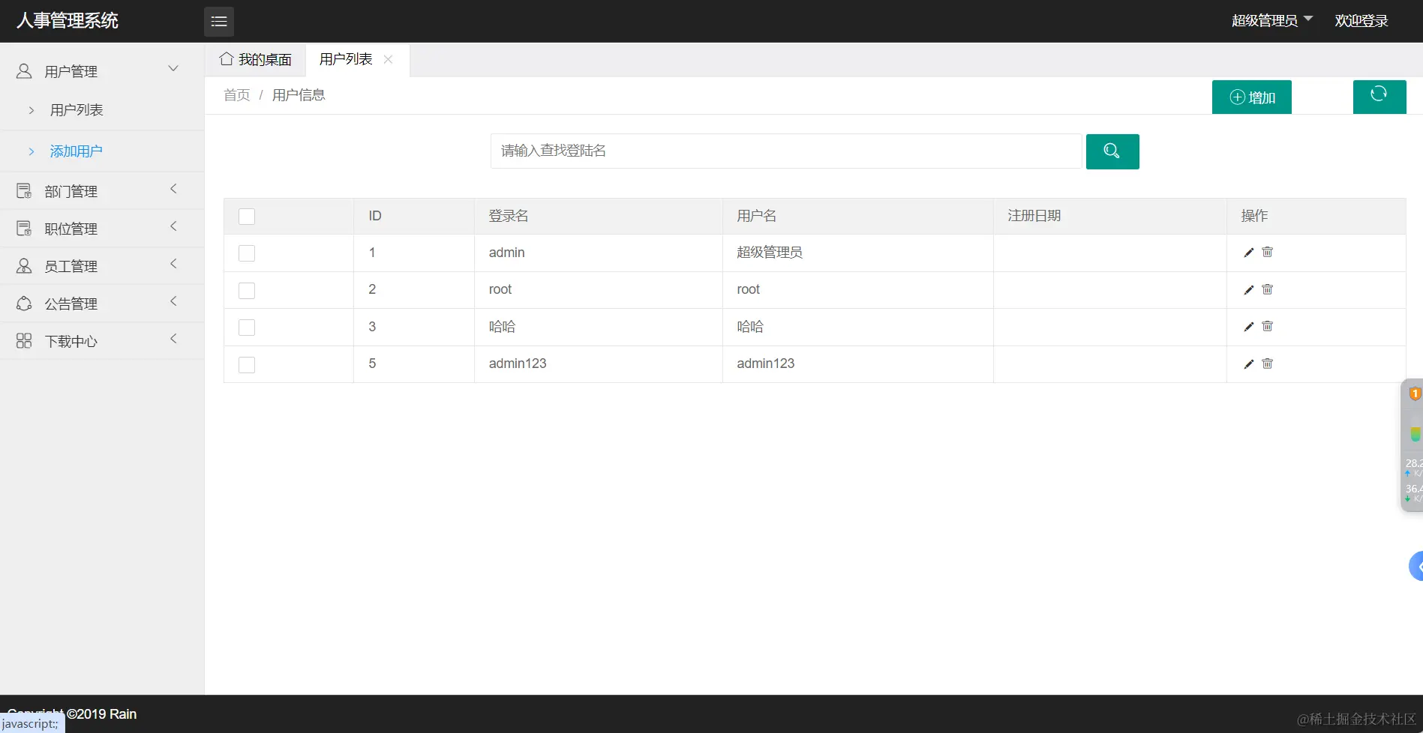1423x733 pixels.
Task: Check the box for root row
Action: (x=247, y=291)
